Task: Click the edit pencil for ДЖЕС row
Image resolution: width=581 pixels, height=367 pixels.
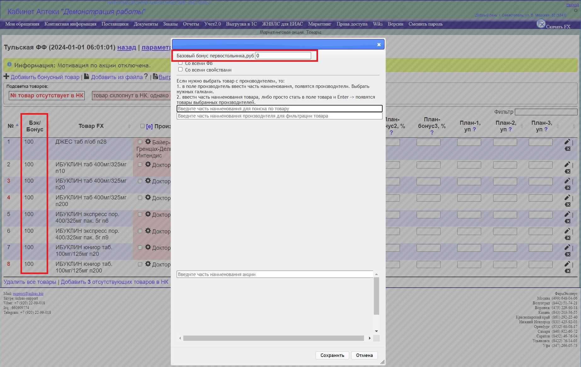Action: click(567, 142)
